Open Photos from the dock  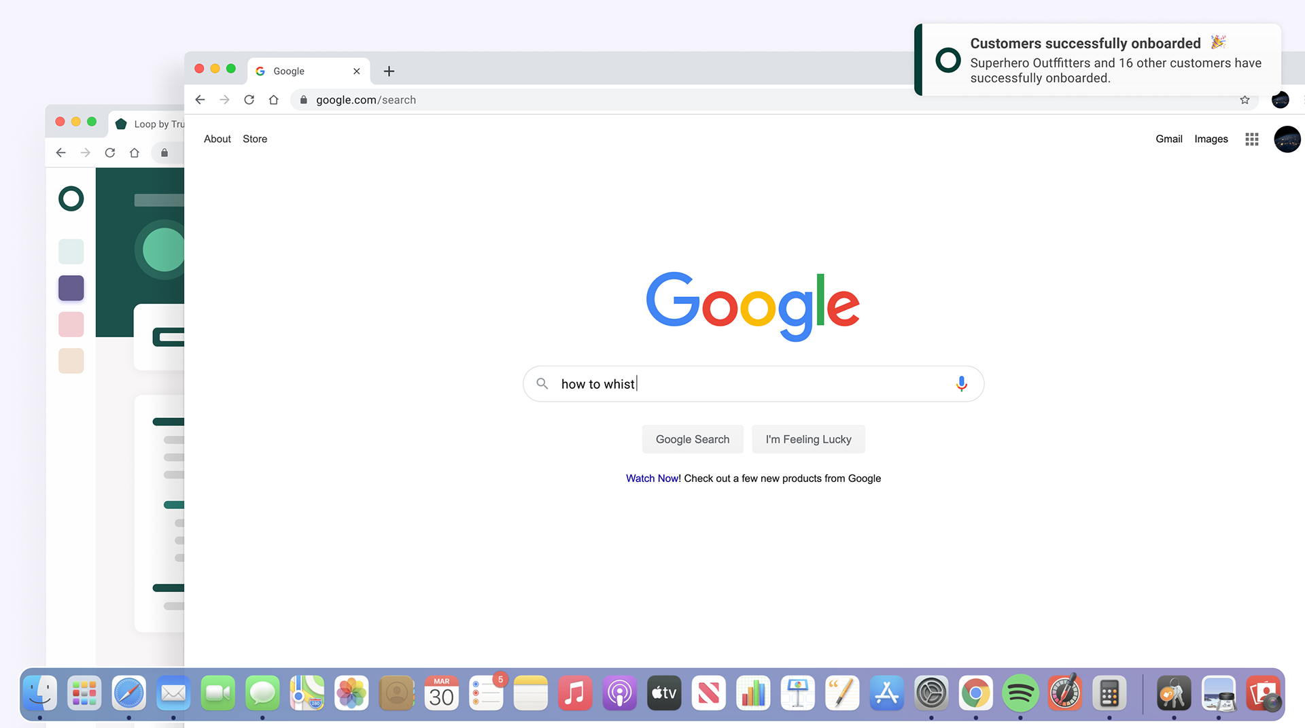[x=351, y=693]
